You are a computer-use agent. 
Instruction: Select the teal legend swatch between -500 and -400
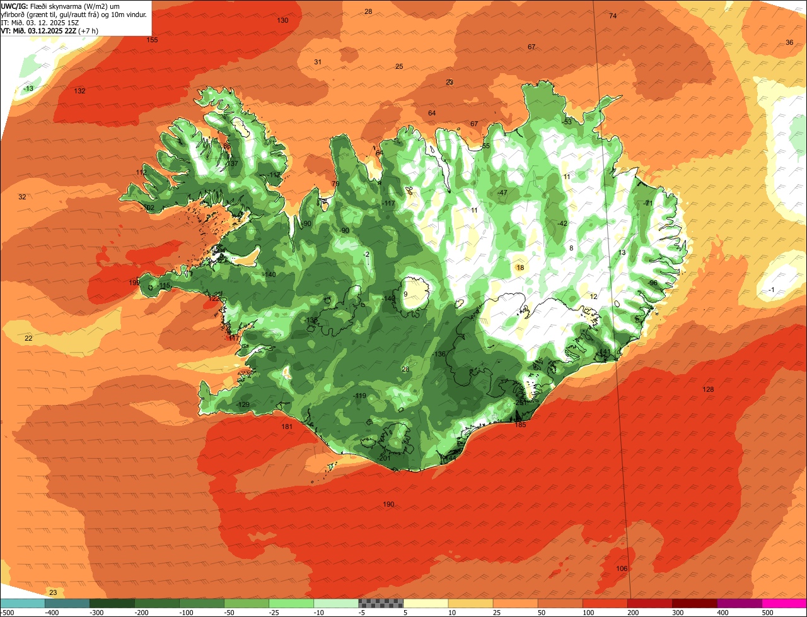23,603
